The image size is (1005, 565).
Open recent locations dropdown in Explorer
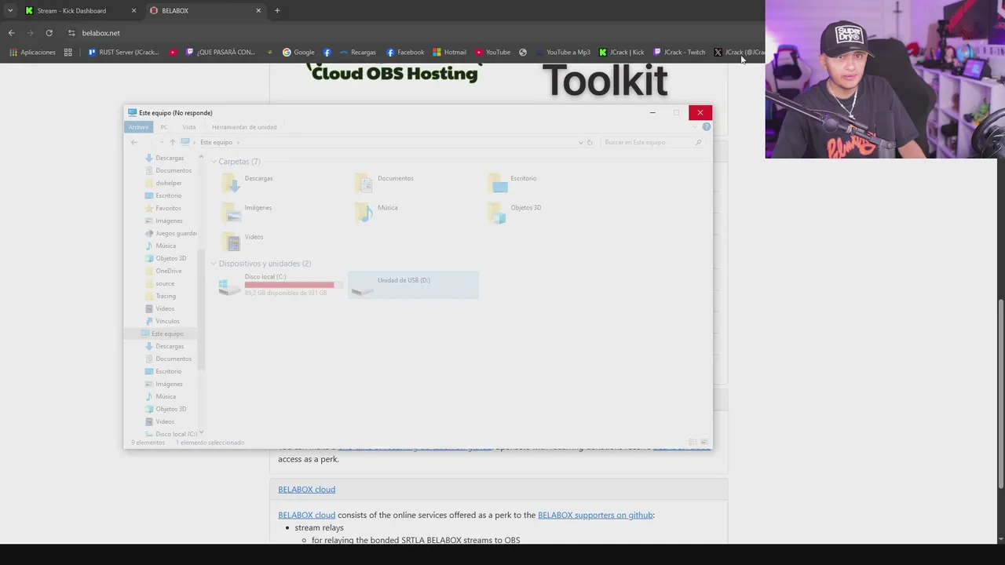(x=161, y=142)
